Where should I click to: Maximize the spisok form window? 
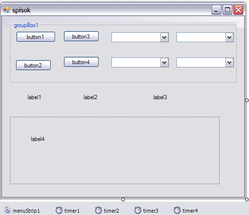pyautogui.click(x=227, y=10)
